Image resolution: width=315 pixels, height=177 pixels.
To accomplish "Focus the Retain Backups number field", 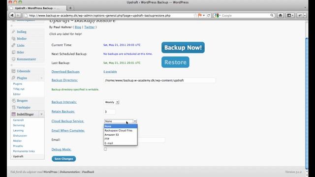I will [x=109, y=112].
